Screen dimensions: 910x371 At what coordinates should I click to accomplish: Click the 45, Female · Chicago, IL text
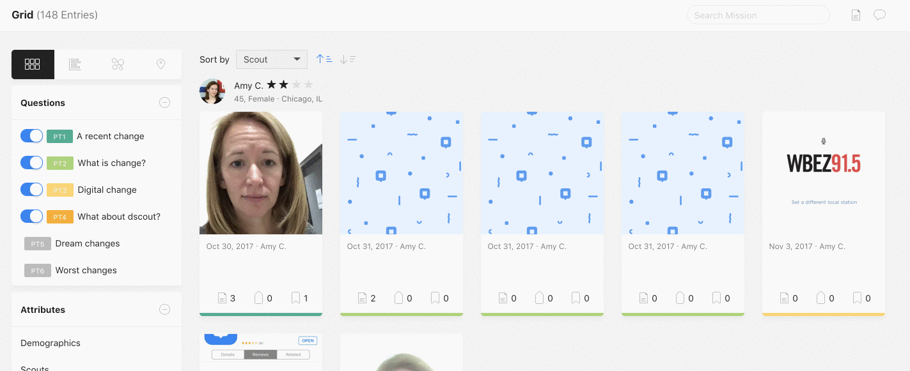(x=278, y=99)
